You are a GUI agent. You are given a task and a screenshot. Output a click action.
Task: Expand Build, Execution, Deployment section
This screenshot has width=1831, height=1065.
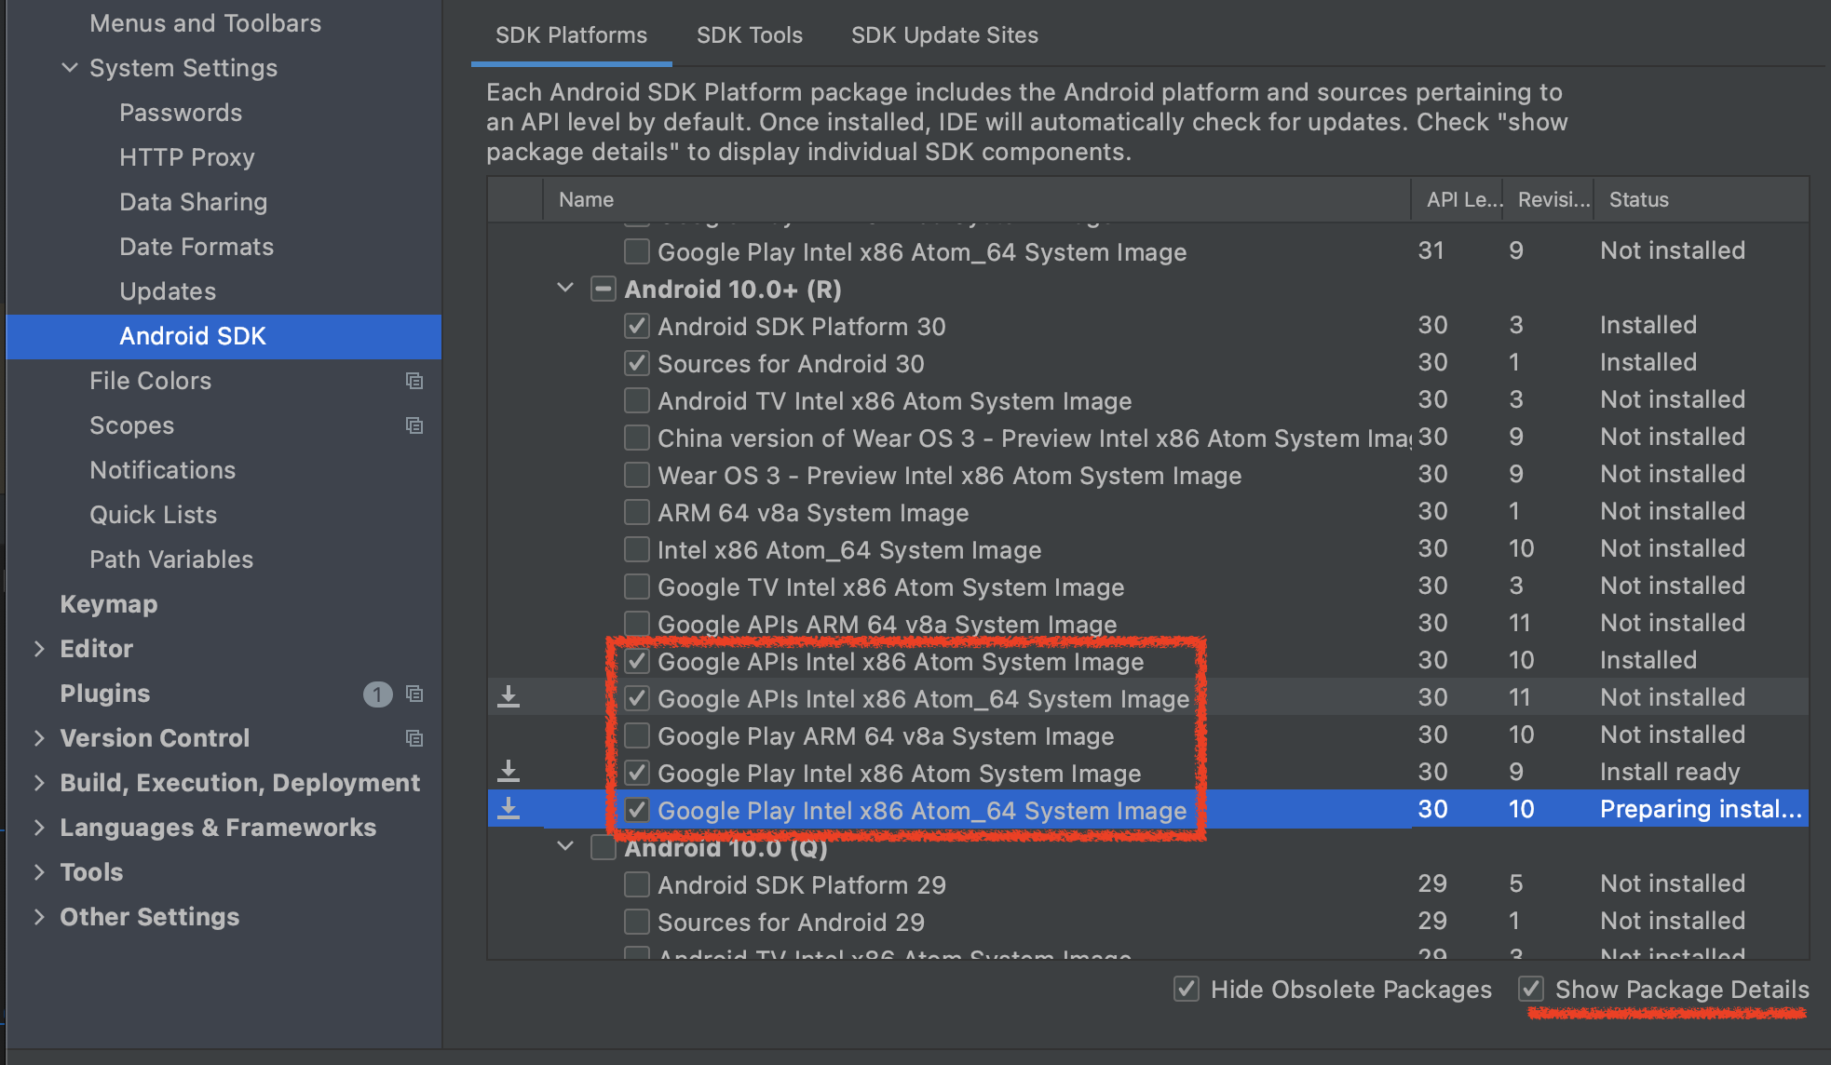point(39,783)
